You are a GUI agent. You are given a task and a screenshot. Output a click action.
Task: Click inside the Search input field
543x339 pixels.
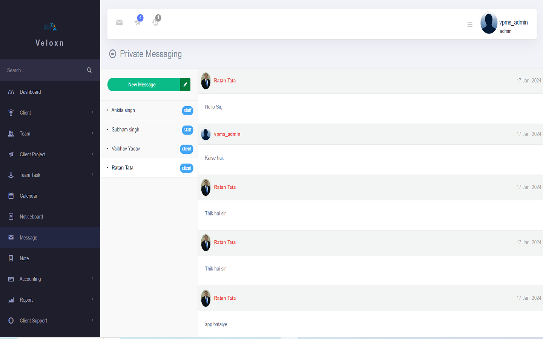coord(41,70)
